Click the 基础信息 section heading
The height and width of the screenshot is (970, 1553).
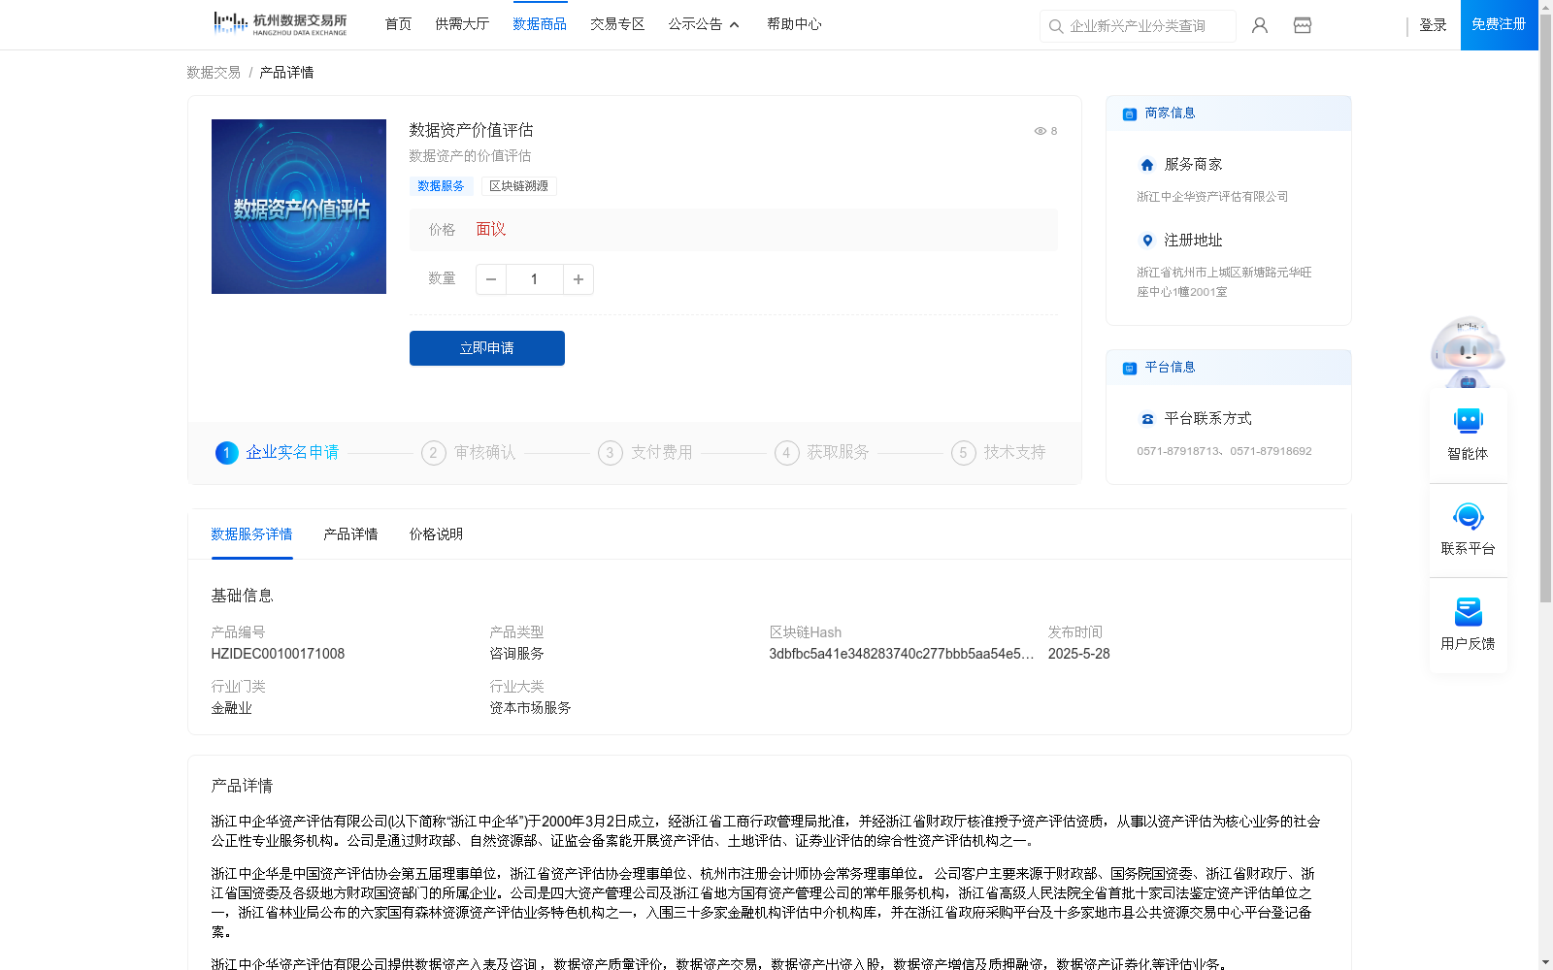tap(242, 596)
